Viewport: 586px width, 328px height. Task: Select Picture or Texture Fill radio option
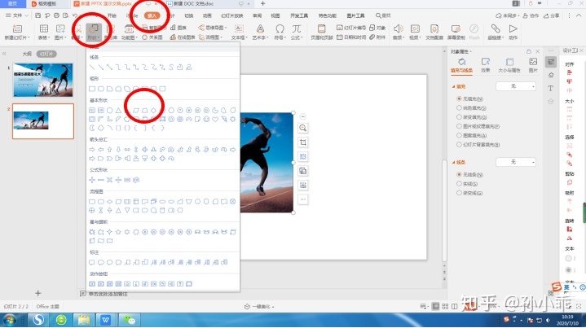pyautogui.click(x=459, y=126)
